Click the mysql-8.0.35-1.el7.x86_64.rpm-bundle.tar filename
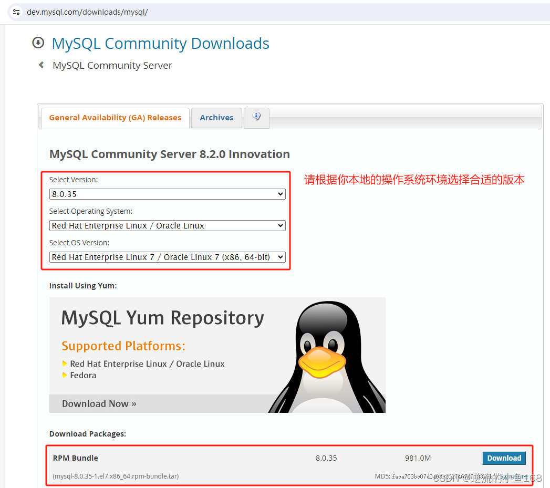This screenshot has width=550, height=488. tap(116, 476)
